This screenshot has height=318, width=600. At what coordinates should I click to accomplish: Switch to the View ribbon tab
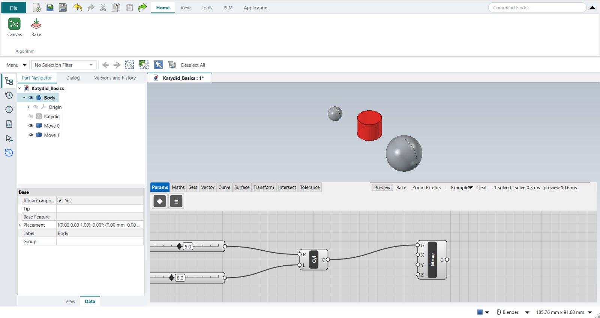click(x=185, y=8)
